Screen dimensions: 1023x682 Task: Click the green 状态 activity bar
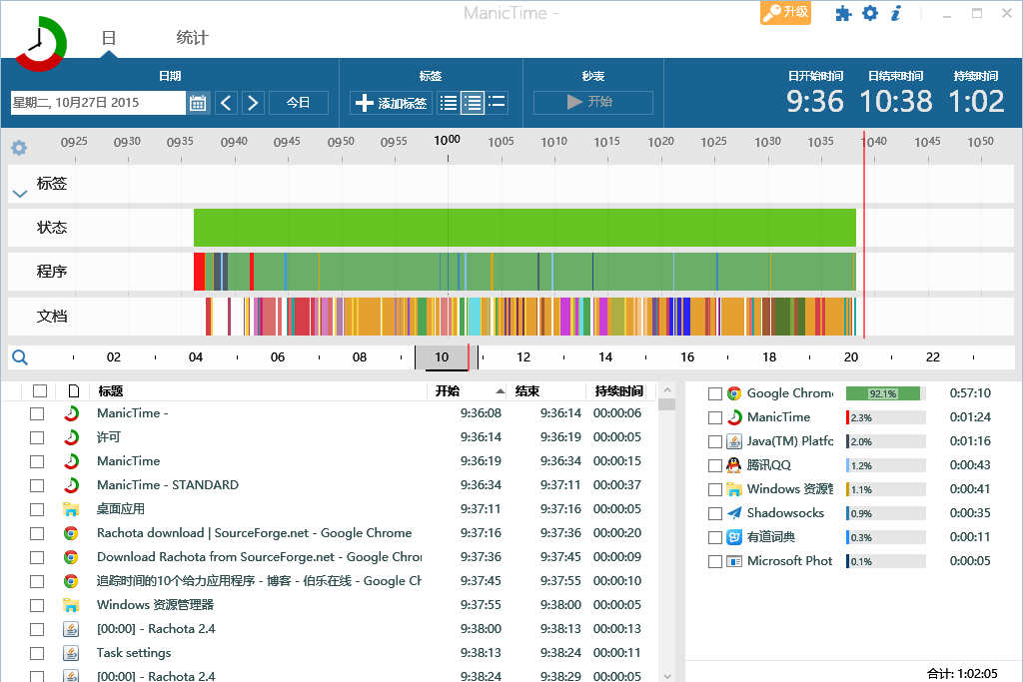[x=524, y=228]
